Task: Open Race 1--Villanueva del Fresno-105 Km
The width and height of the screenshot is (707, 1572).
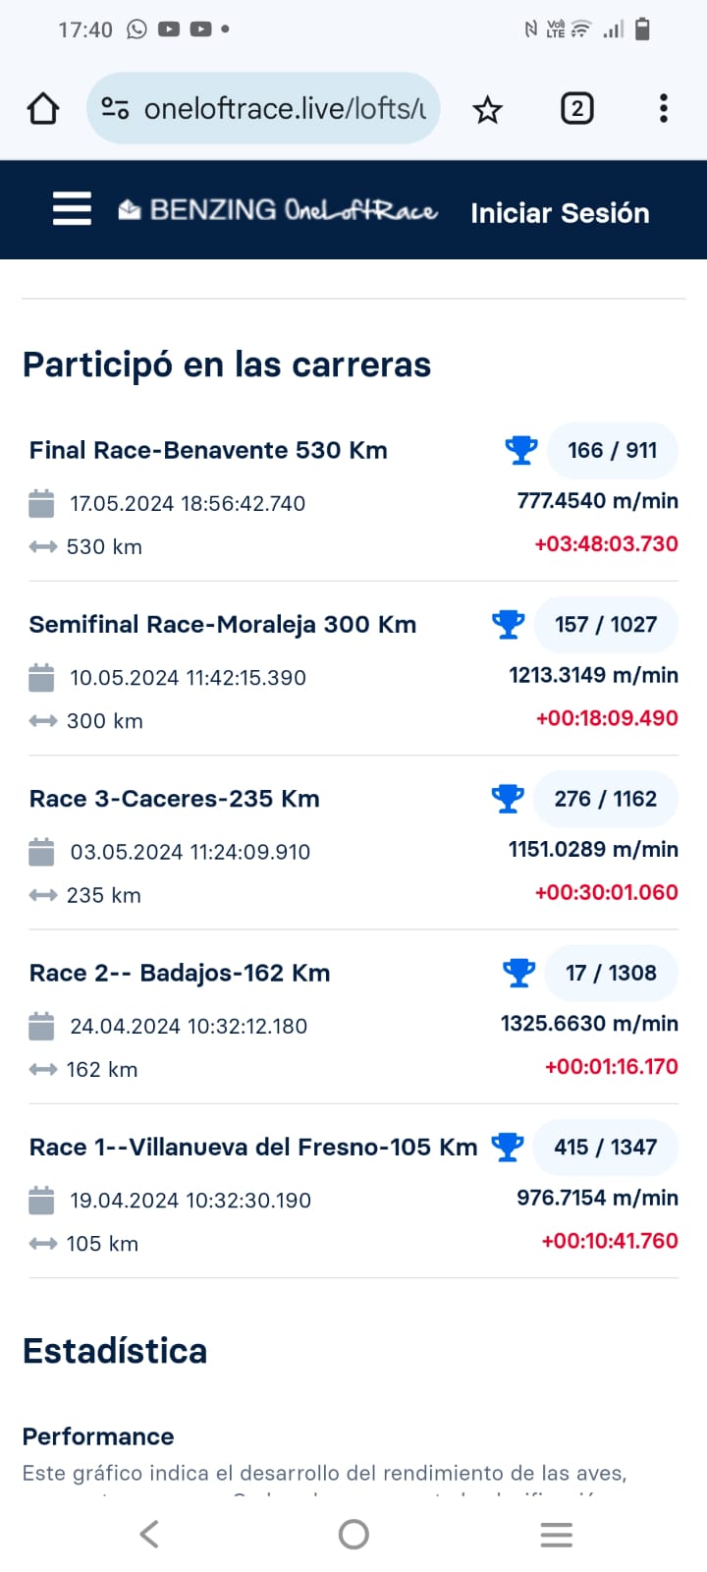Action: click(x=253, y=1148)
